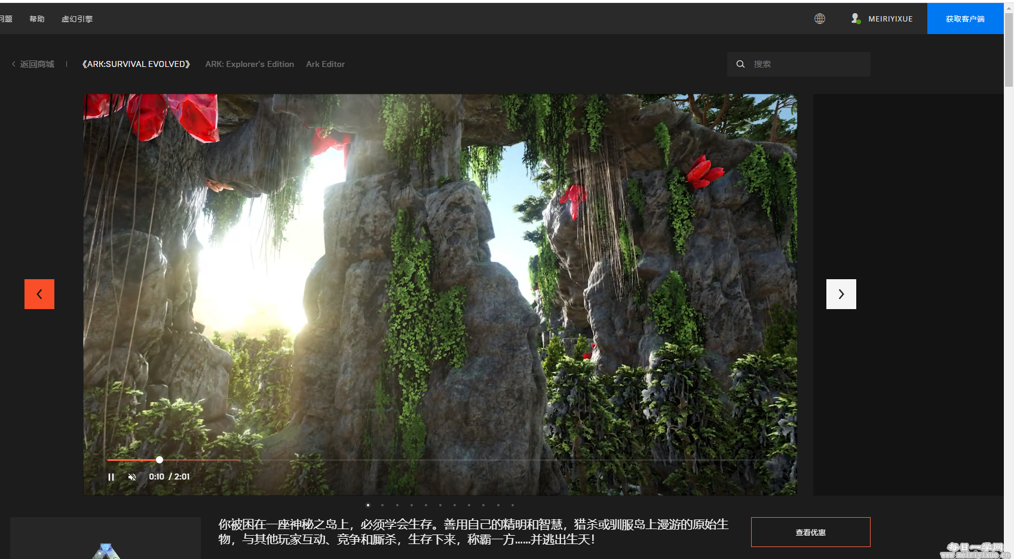Click the video progress slider handle
Image resolution: width=1014 pixels, height=559 pixels.
[160, 460]
